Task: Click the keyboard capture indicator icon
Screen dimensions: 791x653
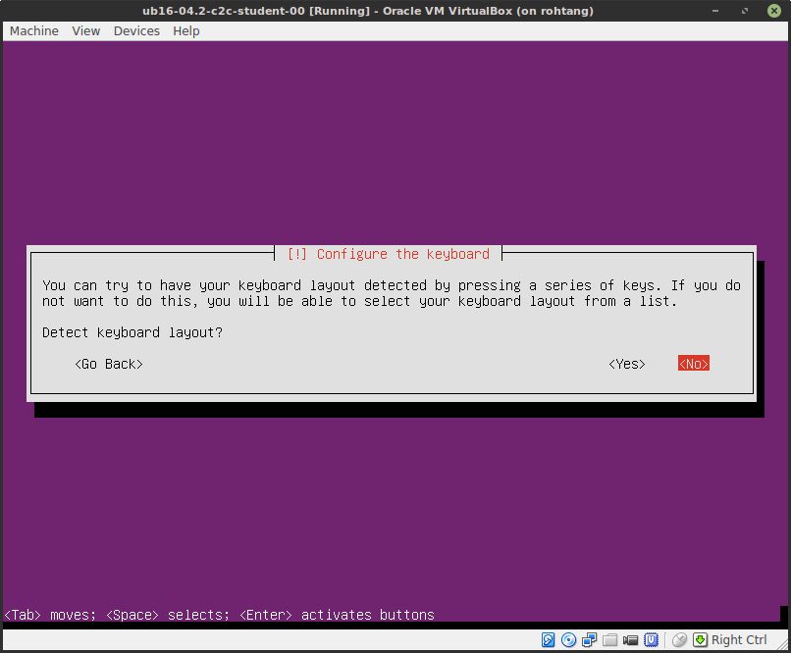Action: pos(701,639)
